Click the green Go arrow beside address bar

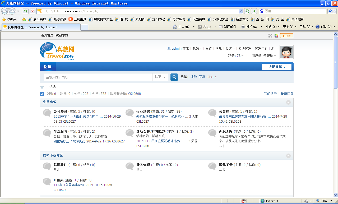pyautogui.click(x=254, y=11)
